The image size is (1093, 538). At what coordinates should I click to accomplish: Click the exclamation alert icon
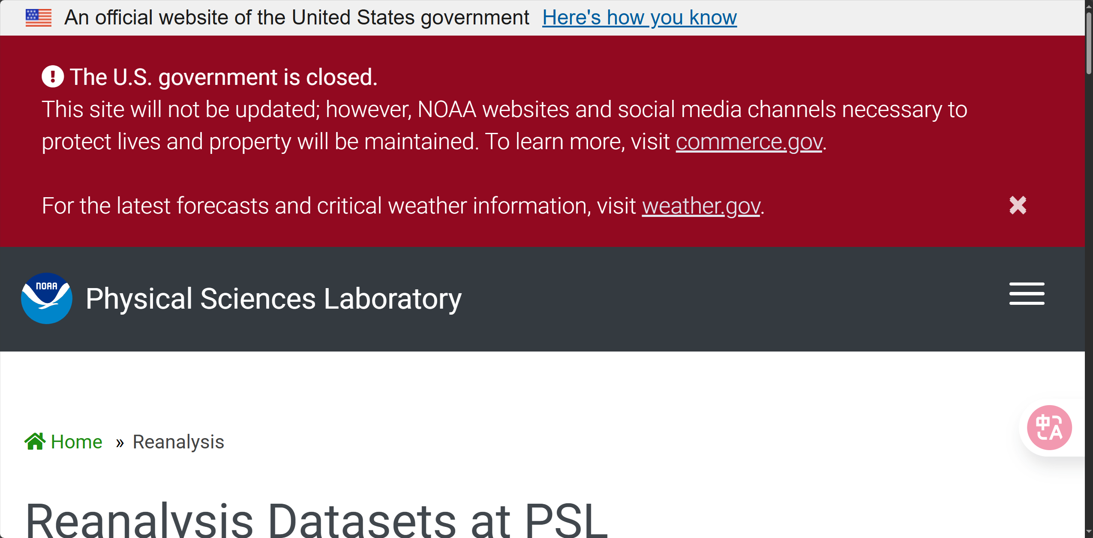click(x=53, y=77)
